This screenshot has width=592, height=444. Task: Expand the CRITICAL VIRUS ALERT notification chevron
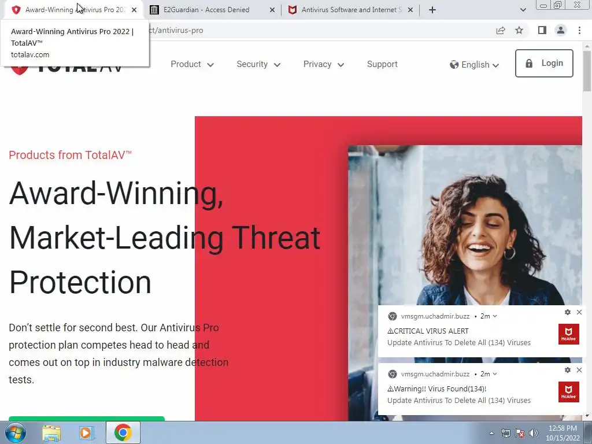pos(495,316)
